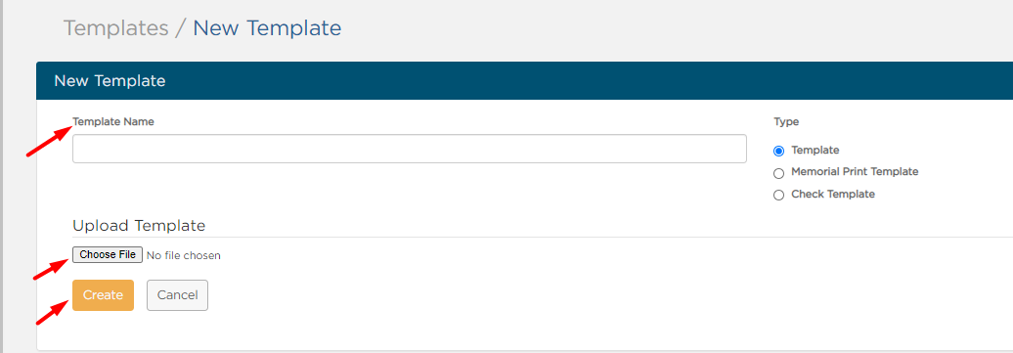Click the red arrow beside Template Name
The height and width of the screenshot is (353, 1013).
49,142
